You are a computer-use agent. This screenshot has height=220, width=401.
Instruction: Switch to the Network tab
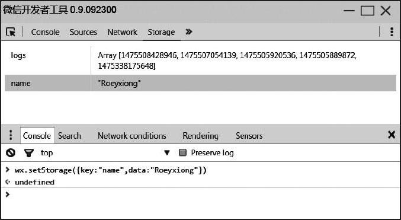pyautogui.click(x=122, y=32)
